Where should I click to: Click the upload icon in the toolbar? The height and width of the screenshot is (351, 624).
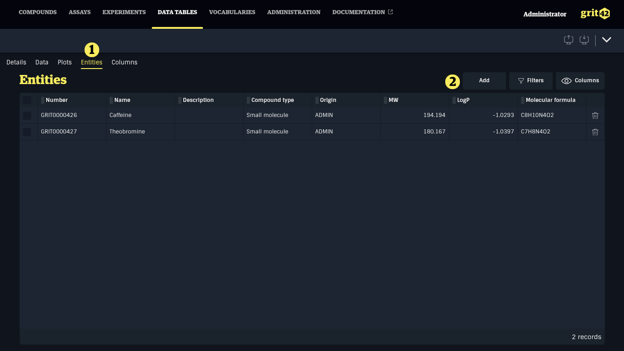tap(568, 40)
